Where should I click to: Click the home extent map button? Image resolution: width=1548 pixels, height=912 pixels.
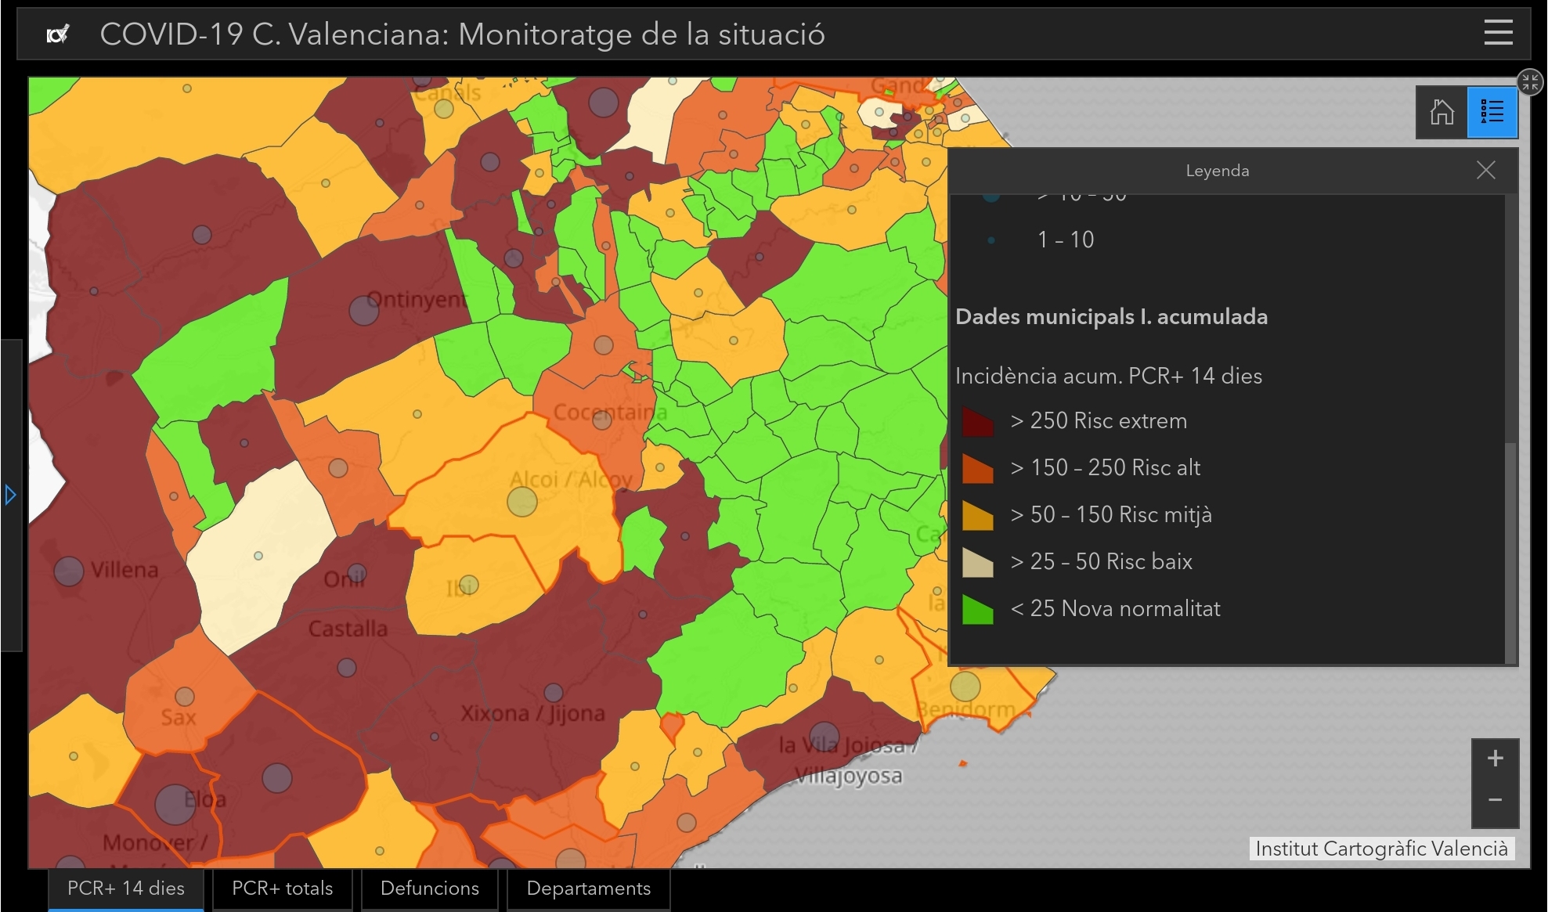[x=1442, y=112]
